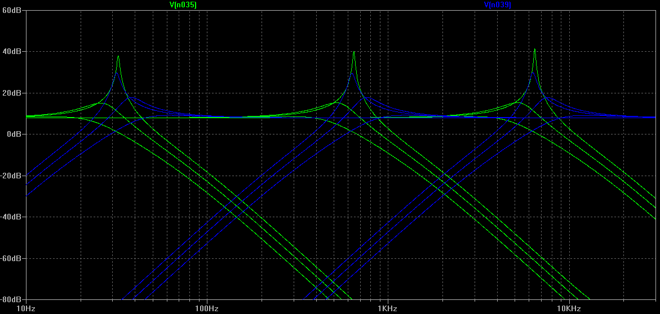Click the green V(n035) trace label
The height and width of the screenshot is (314, 660).
point(183,5)
